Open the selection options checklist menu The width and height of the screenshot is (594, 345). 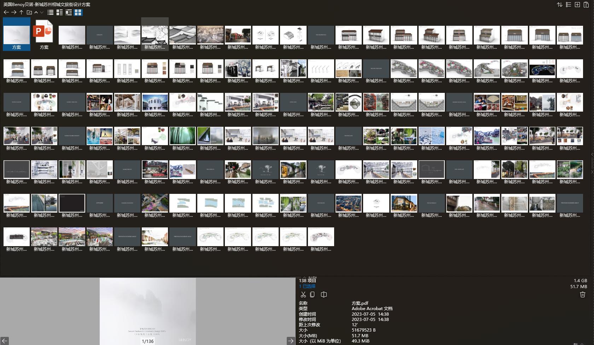point(568,5)
